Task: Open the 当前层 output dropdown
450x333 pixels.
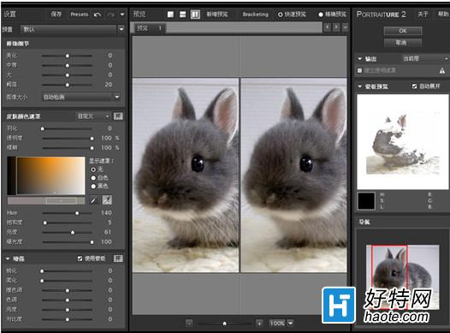Action: pos(424,58)
